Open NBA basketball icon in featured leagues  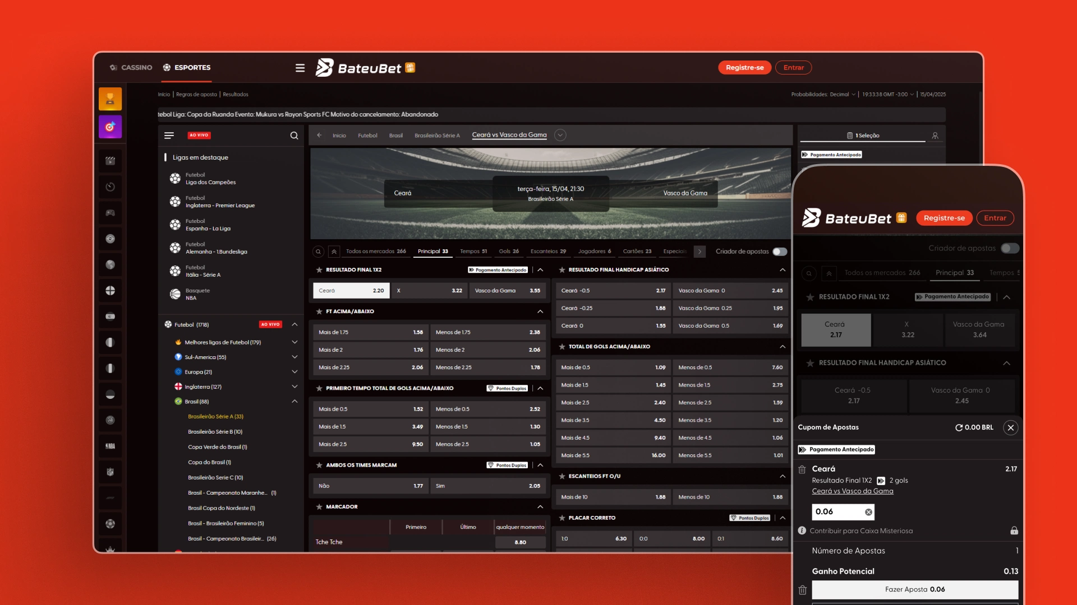[175, 294]
